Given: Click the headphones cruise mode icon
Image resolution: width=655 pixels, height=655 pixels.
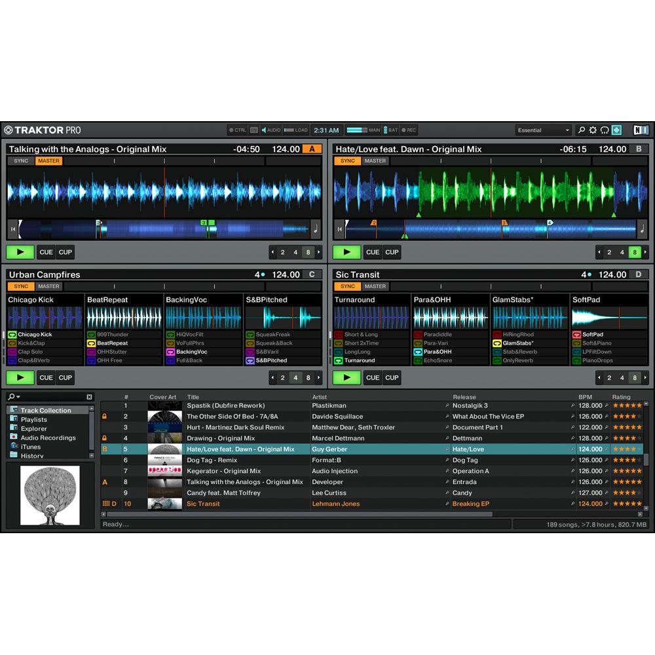Looking at the screenshot, I should pos(604,130).
